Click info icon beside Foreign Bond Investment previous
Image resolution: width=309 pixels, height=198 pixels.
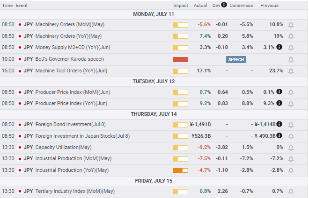click(x=279, y=124)
